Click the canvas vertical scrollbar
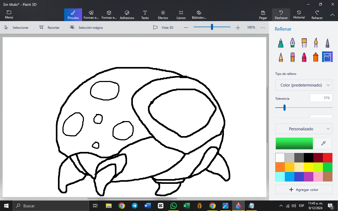Viewport: 338px width, 211px height. pyautogui.click(x=267, y=115)
